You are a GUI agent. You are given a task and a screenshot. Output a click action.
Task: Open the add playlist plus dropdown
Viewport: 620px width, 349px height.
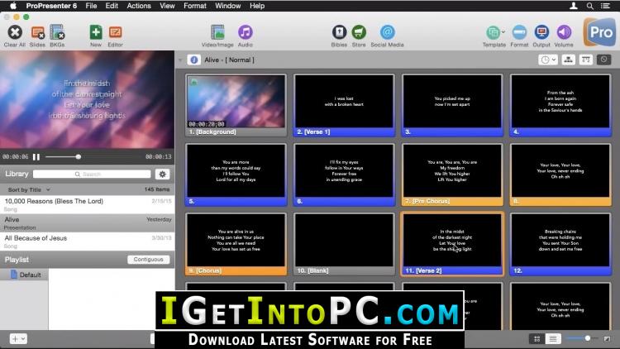[x=18, y=339]
